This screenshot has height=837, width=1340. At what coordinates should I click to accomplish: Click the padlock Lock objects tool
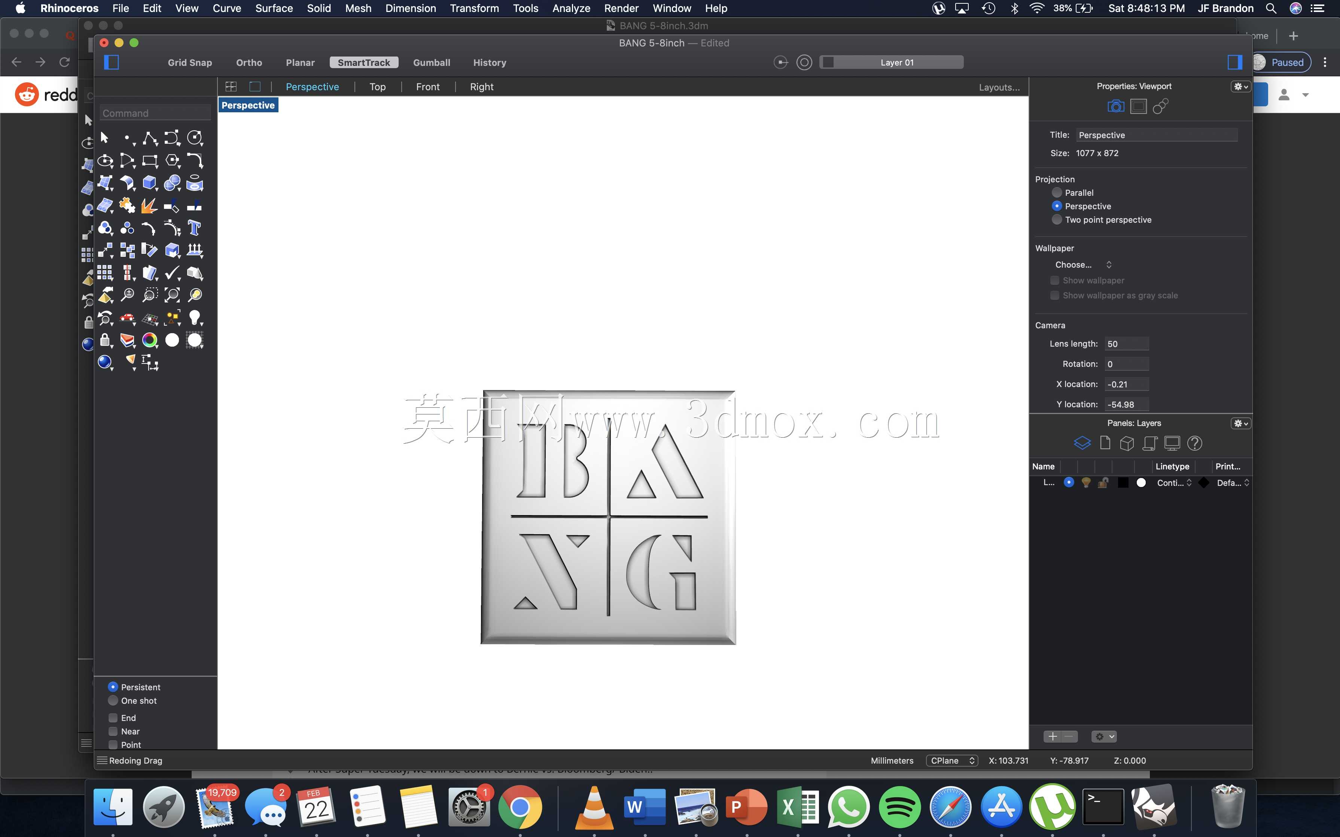(x=105, y=340)
